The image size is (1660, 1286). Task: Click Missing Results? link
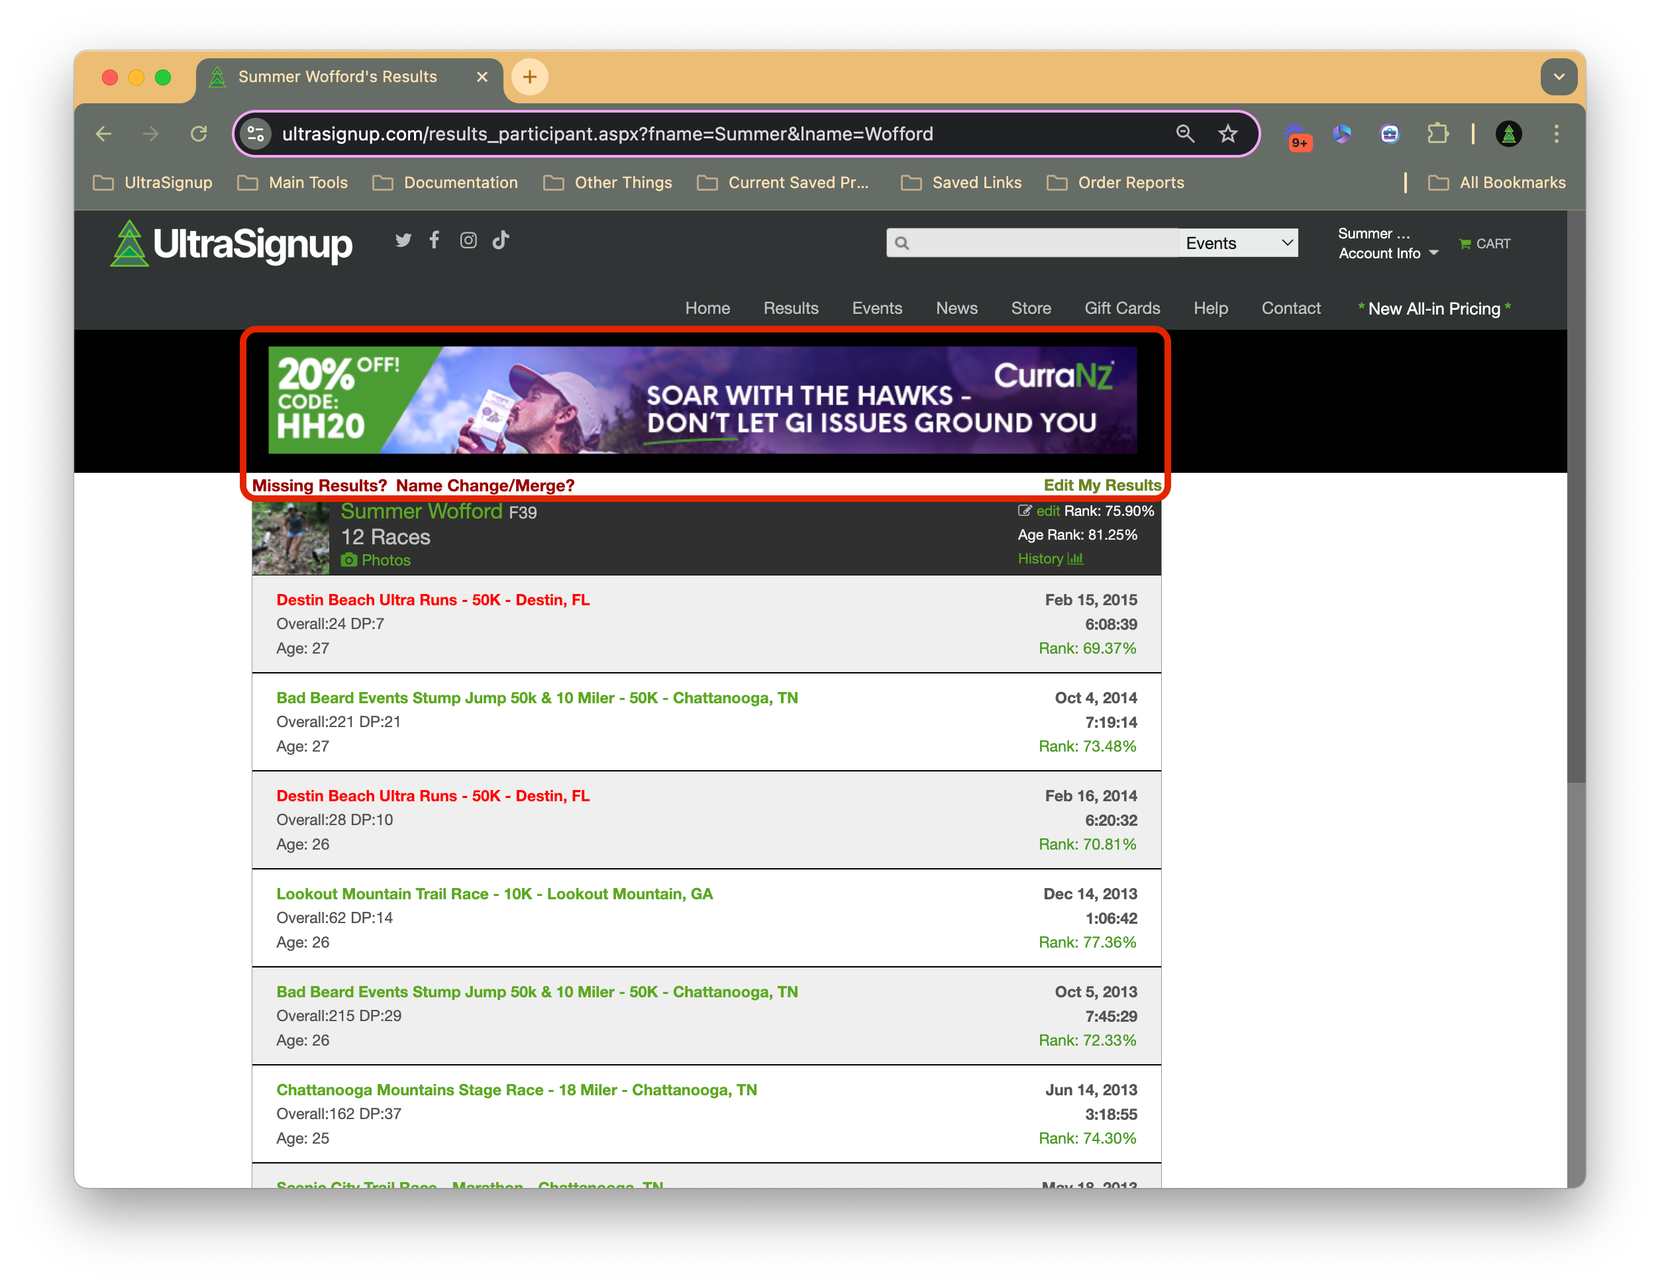pos(319,485)
